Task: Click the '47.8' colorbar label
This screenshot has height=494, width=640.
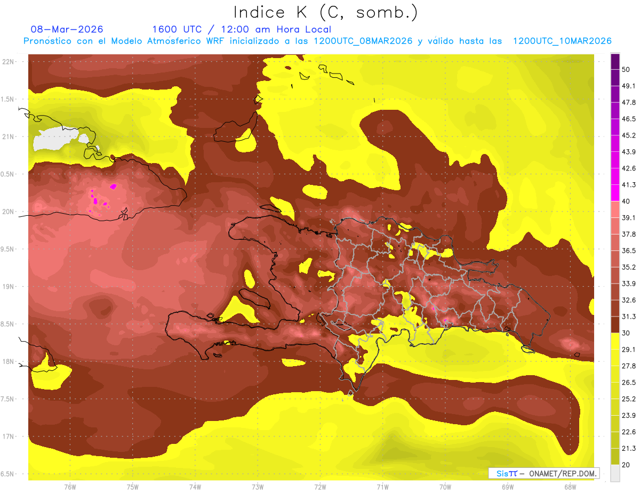Action: coord(629,102)
